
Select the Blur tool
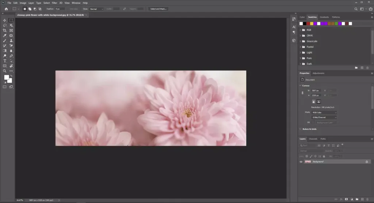11,51
